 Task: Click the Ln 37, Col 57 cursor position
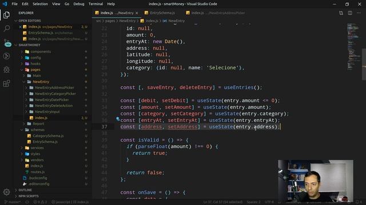coord(222,202)
